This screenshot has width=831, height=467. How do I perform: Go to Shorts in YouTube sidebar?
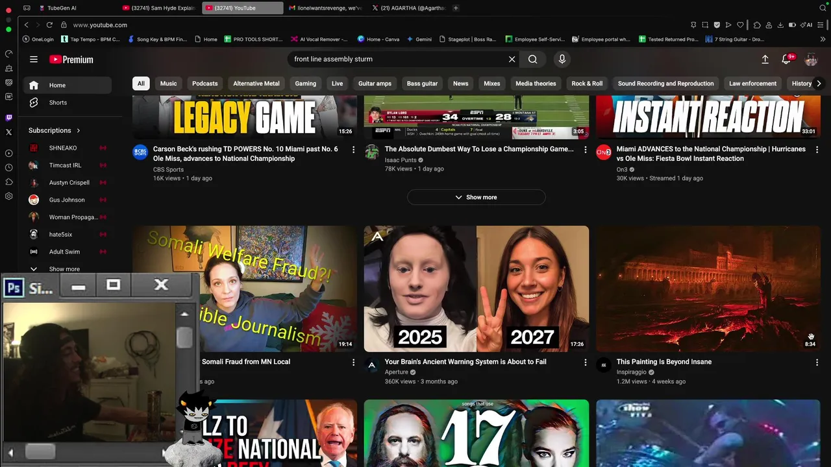pyautogui.click(x=68, y=102)
